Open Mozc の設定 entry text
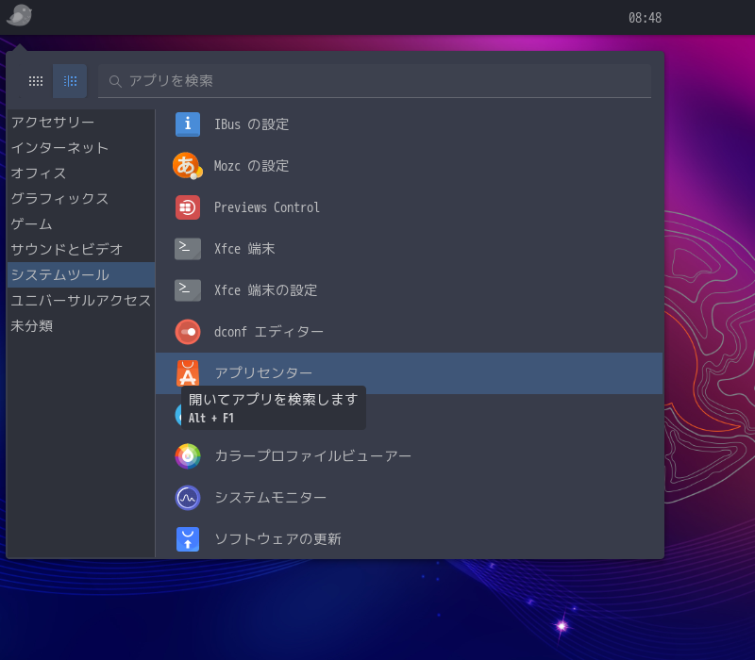Image resolution: width=755 pixels, height=660 pixels. pyautogui.click(x=251, y=166)
